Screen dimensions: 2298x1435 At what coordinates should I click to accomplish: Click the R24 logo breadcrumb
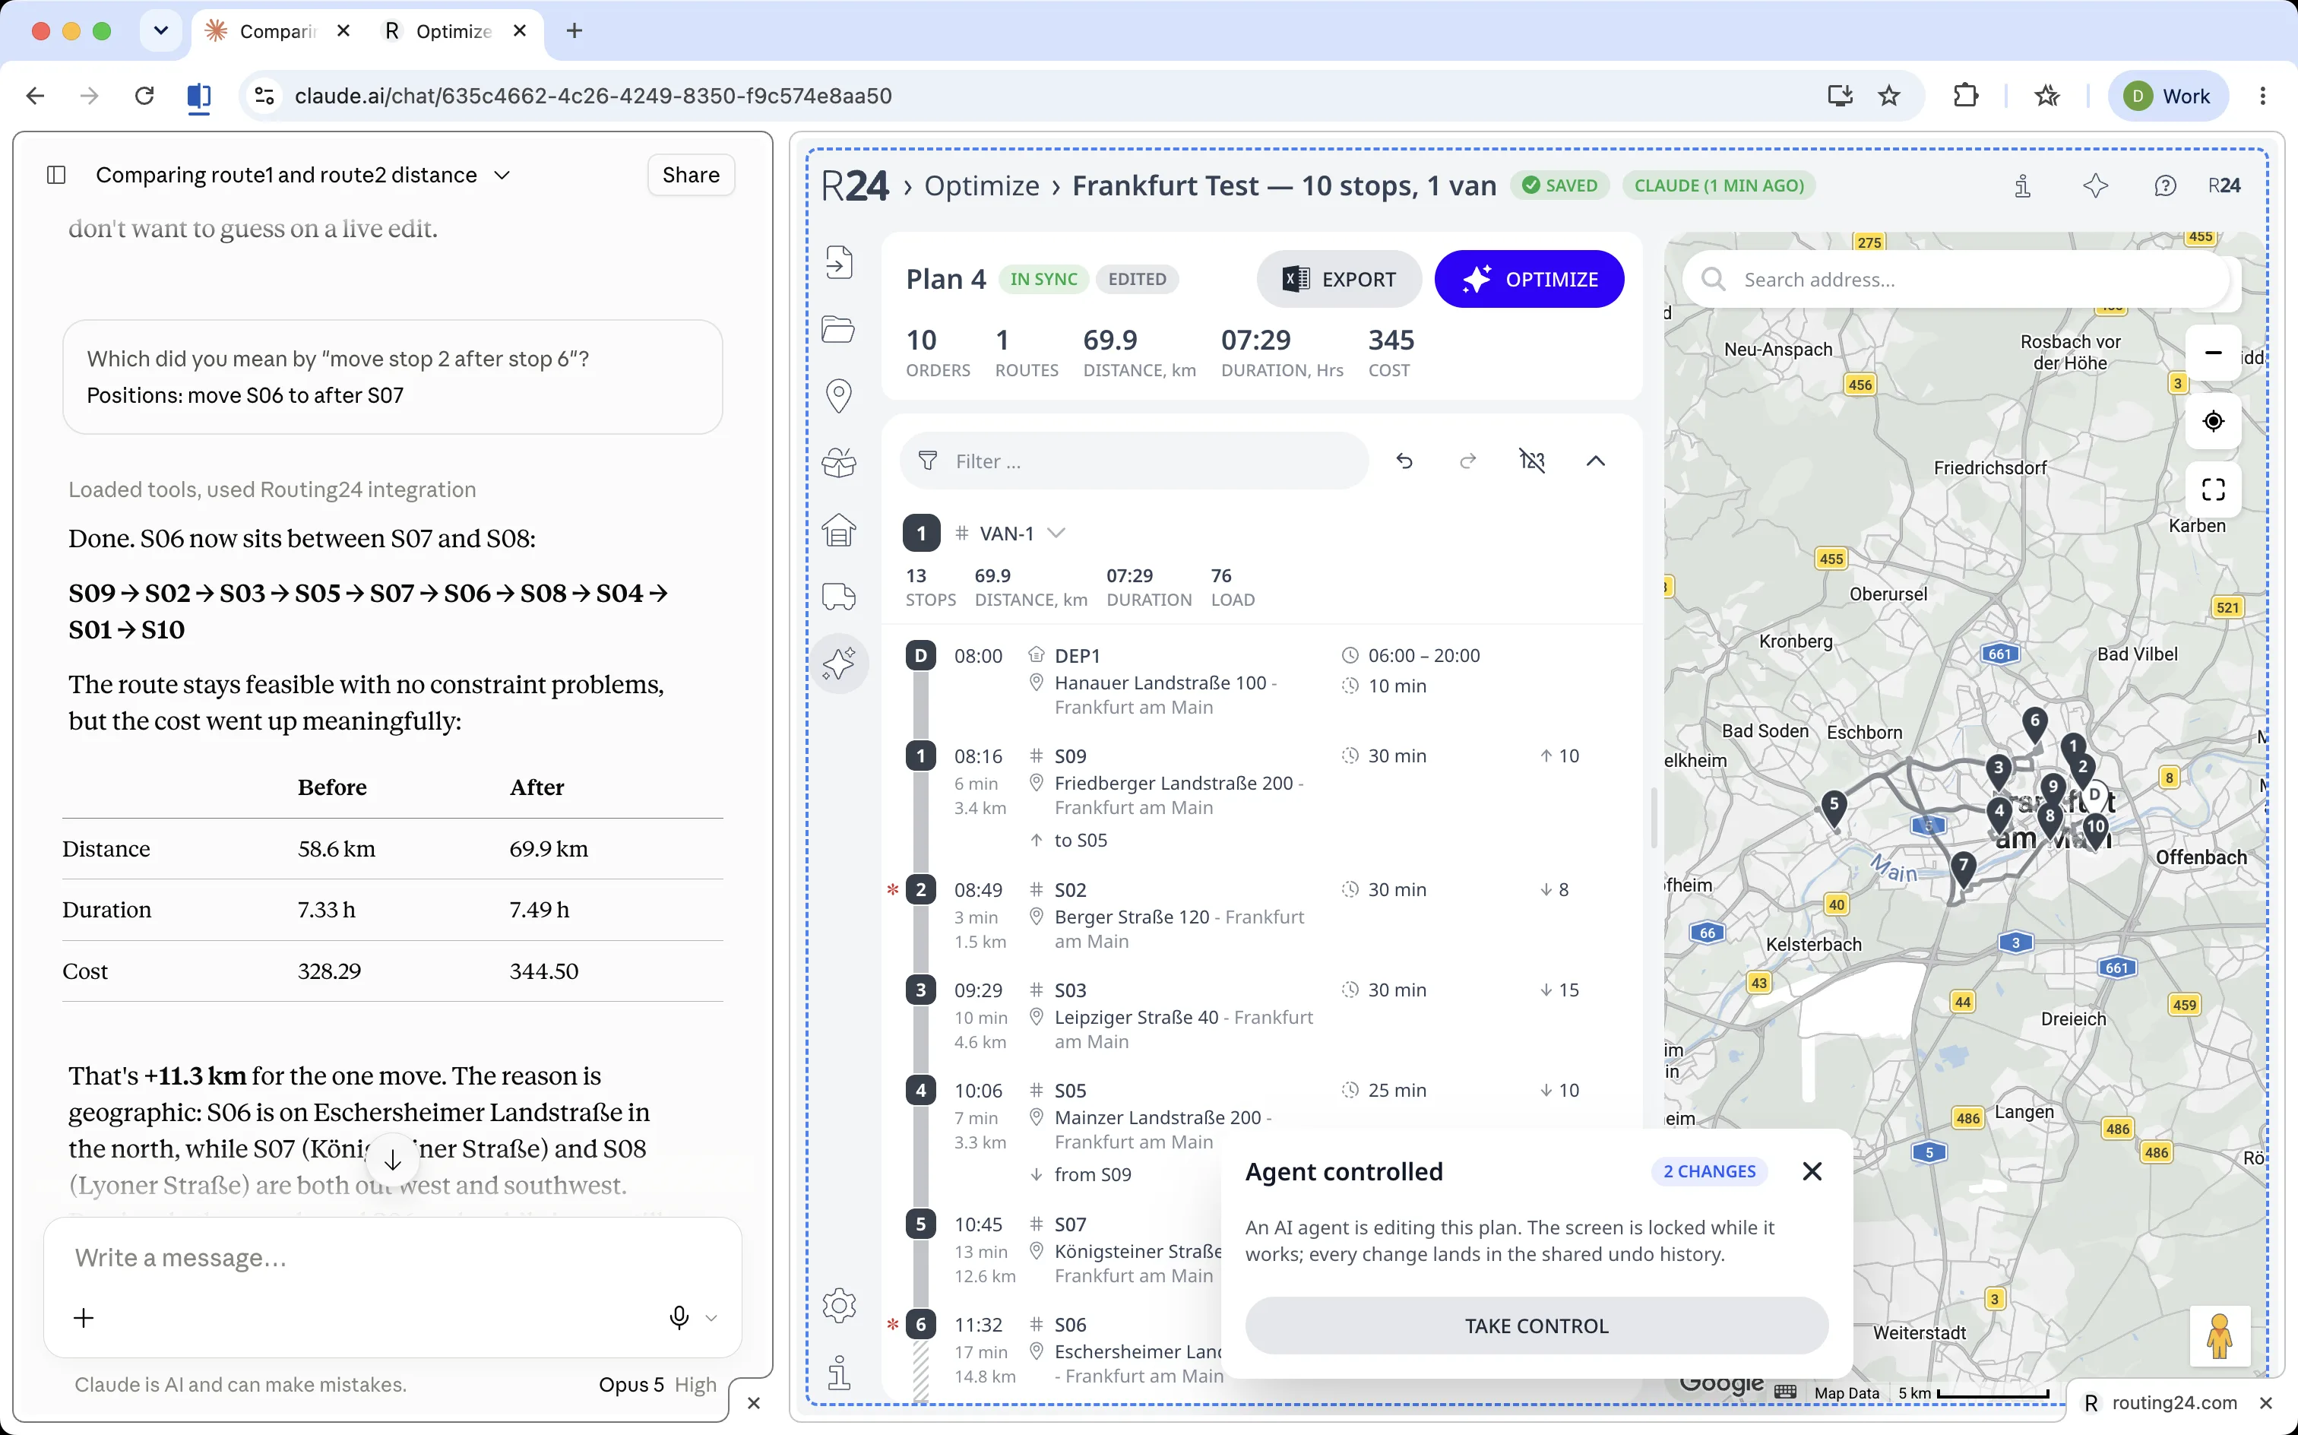tap(855, 186)
